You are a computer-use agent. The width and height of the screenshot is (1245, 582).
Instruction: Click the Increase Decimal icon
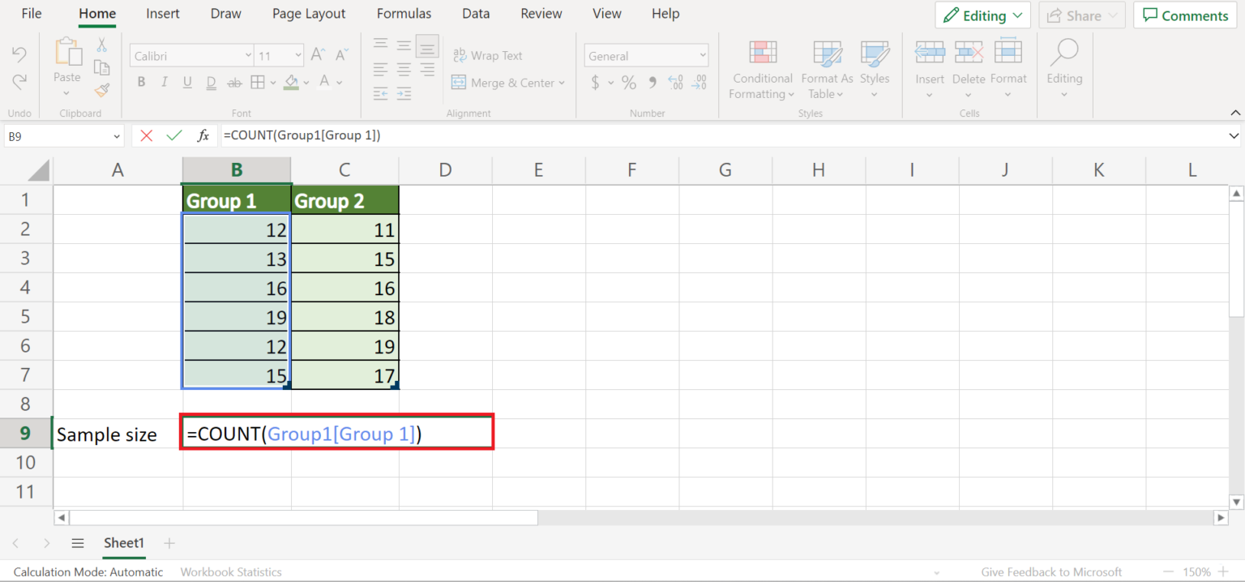(675, 82)
